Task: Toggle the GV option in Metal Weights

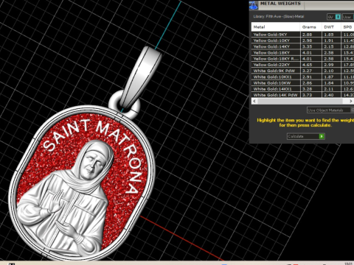Action: click(334, 17)
